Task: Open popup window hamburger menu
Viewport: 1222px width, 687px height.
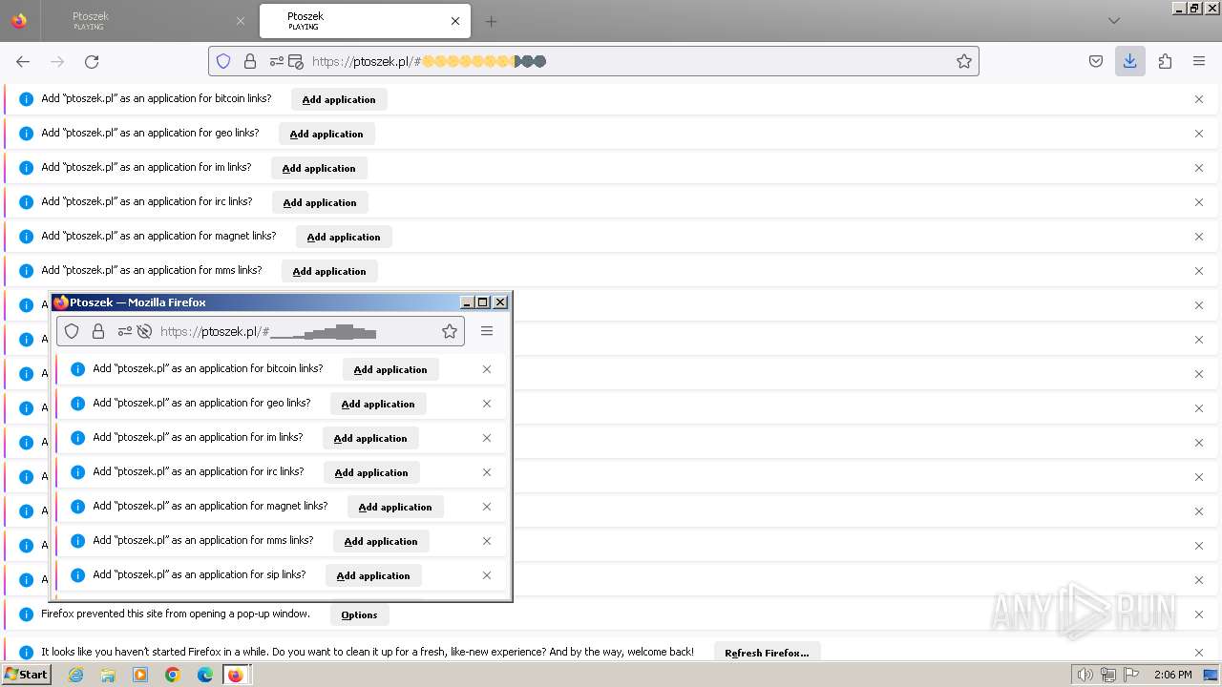Action: point(487,331)
